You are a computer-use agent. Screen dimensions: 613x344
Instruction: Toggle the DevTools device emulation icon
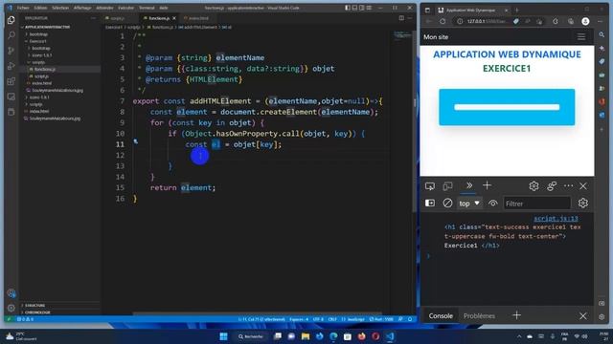coord(447,186)
